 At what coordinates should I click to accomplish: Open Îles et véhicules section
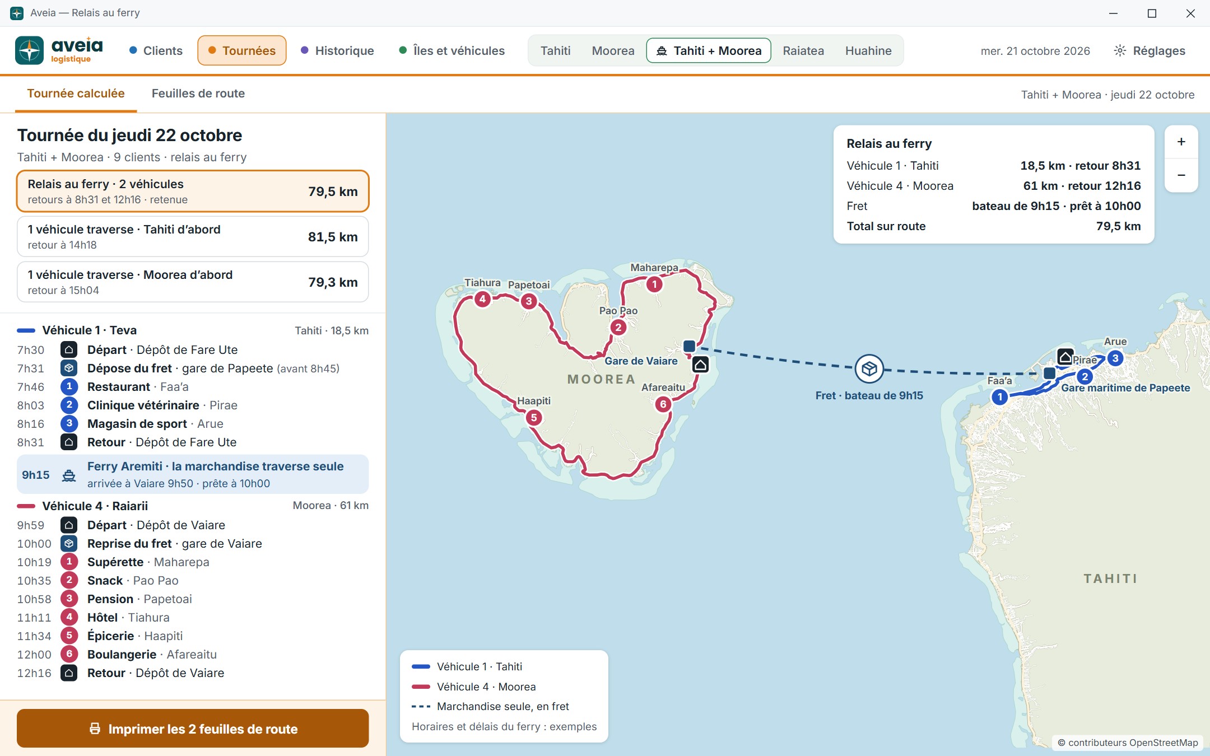[452, 50]
